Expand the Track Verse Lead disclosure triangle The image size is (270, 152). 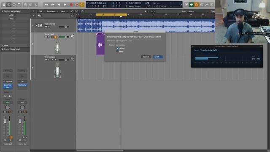[3, 49]
